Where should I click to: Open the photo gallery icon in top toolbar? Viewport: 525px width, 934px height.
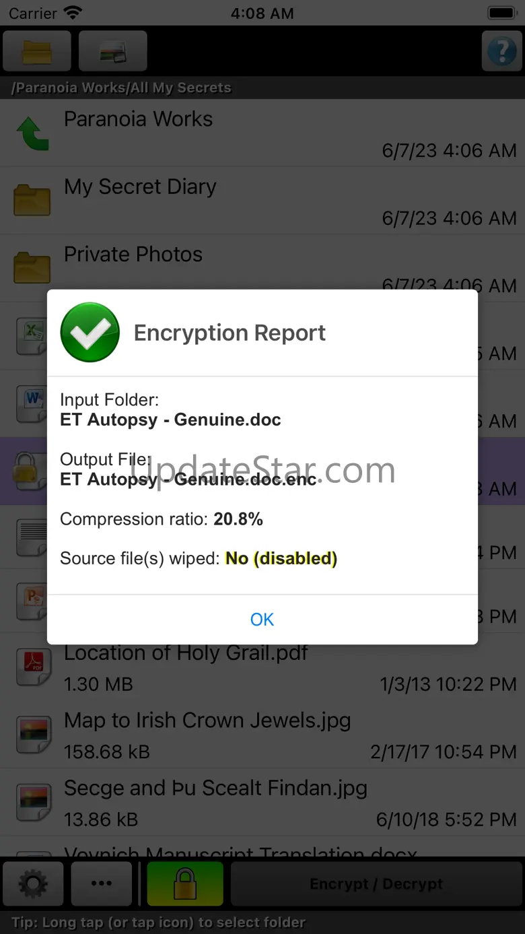[113, 51]
